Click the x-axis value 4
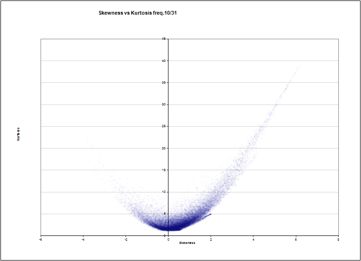Viewport: 361px width, 261px height. tap(253, 240)
